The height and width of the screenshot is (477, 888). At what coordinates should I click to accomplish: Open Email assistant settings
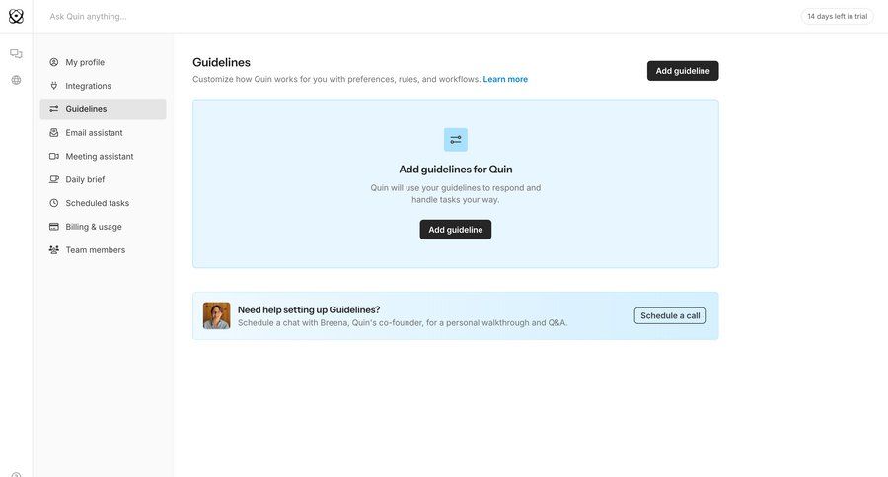tap(103, 132)
